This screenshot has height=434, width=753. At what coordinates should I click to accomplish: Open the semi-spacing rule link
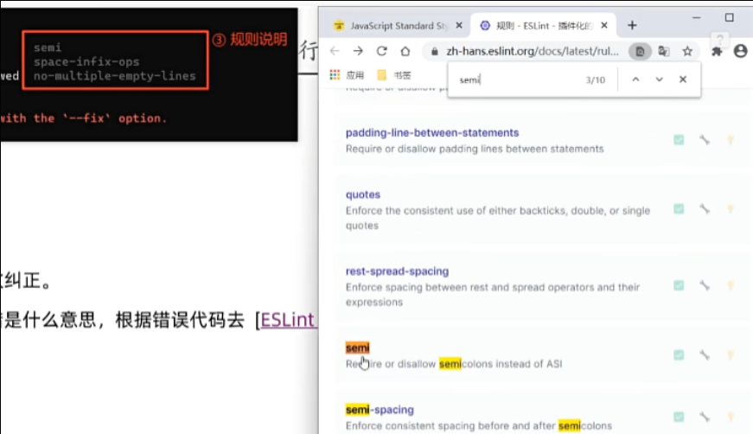point(380,410)
